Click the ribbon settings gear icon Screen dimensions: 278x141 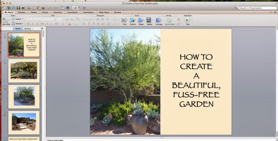tap(275, 12)
